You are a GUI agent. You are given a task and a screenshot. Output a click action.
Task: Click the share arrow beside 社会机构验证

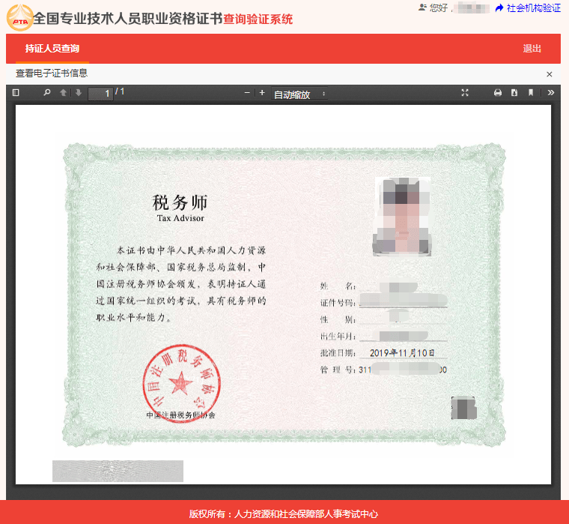tap(499, 8)
